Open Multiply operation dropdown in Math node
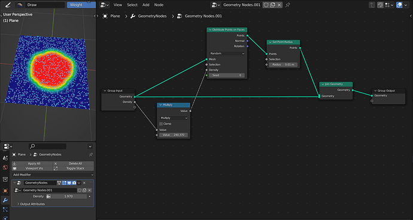 pyautogui.click(x=174, y=118)
